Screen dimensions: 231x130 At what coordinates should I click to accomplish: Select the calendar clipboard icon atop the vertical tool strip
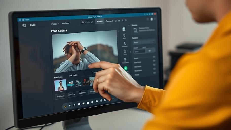coord(124,29)
